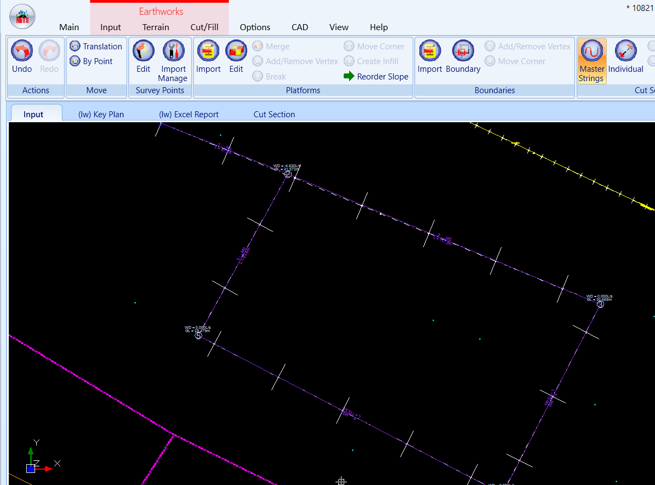Click Break in Platforms group
Viewport: 655px width, 485px height.
(x=270, y=76)
